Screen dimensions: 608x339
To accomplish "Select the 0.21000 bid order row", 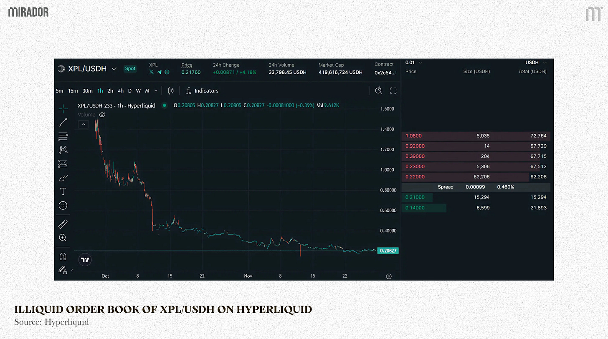I will pyautogui.click(x=476, y=197).
